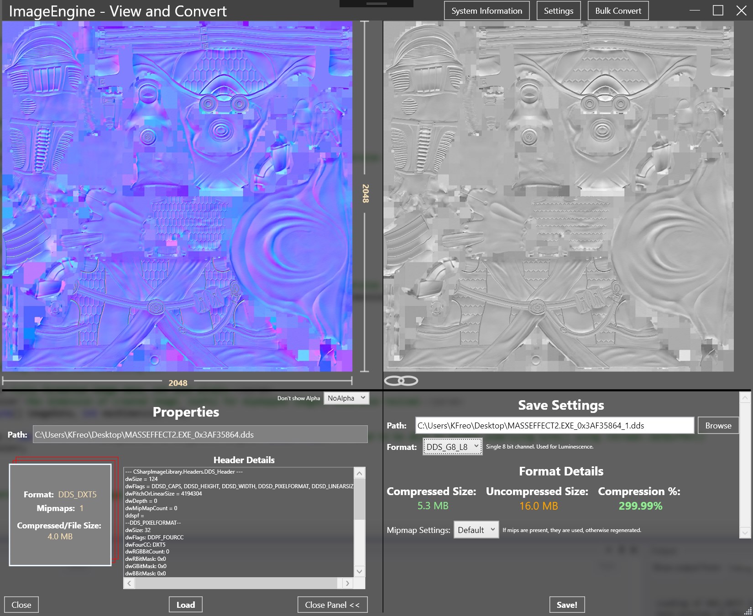Image resolution: width=753 pixels, height=616 pixels.
Task: Open the Settings panel
Action: 559,11
